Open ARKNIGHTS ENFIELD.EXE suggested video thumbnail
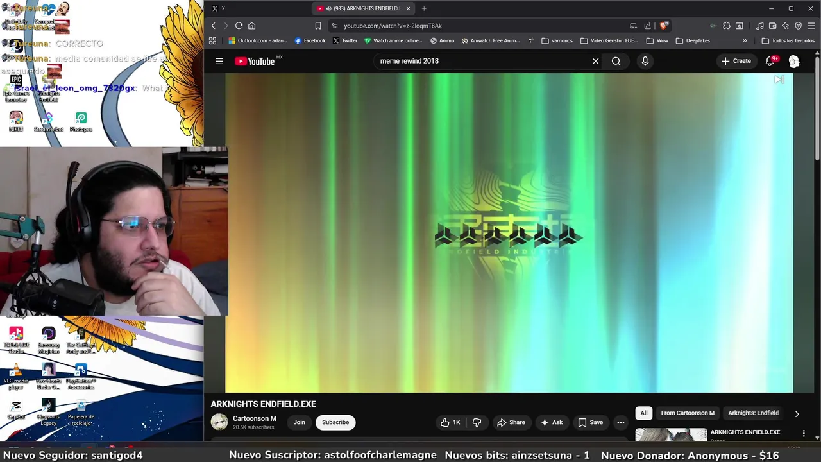Viewport: 821px width, 462px height. tap(671, 435)
